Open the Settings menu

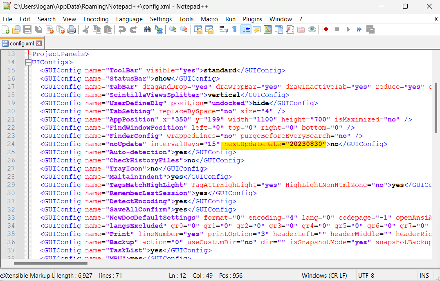161,19
